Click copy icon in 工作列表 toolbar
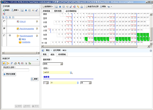 point(29,10)
